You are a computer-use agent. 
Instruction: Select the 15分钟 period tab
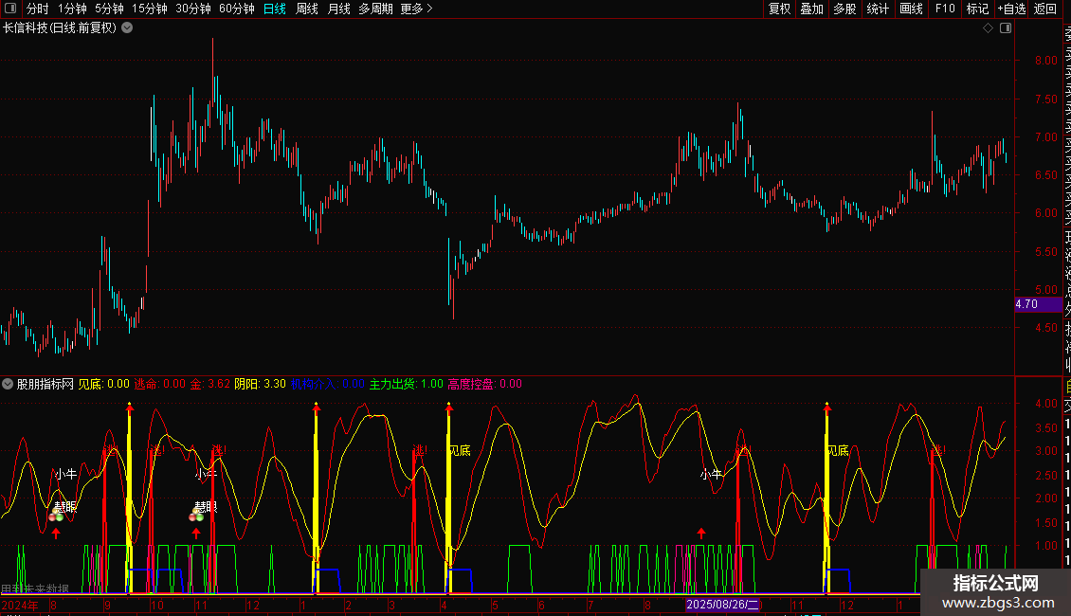click(x=150, y=9)
